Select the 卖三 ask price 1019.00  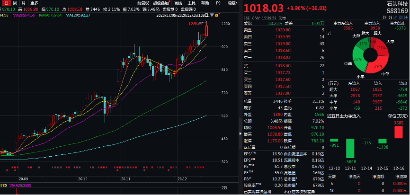click(x=283, y=44)
